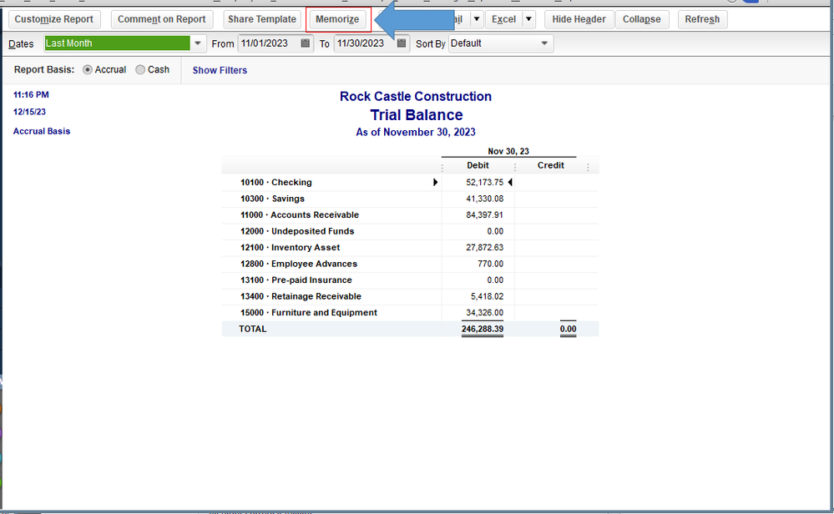Click the Inventory Asset amount 27,872.63
Screen dimensions: 834x514
click(x=484, y=248)
